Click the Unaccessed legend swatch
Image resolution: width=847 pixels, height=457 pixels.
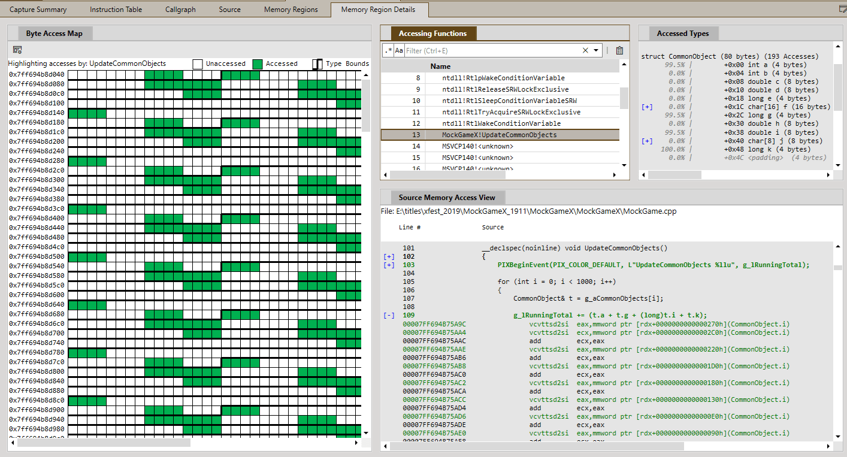point(197,63)
